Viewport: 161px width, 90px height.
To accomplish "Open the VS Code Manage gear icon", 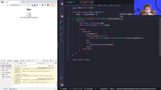I will tap(61, 84).
